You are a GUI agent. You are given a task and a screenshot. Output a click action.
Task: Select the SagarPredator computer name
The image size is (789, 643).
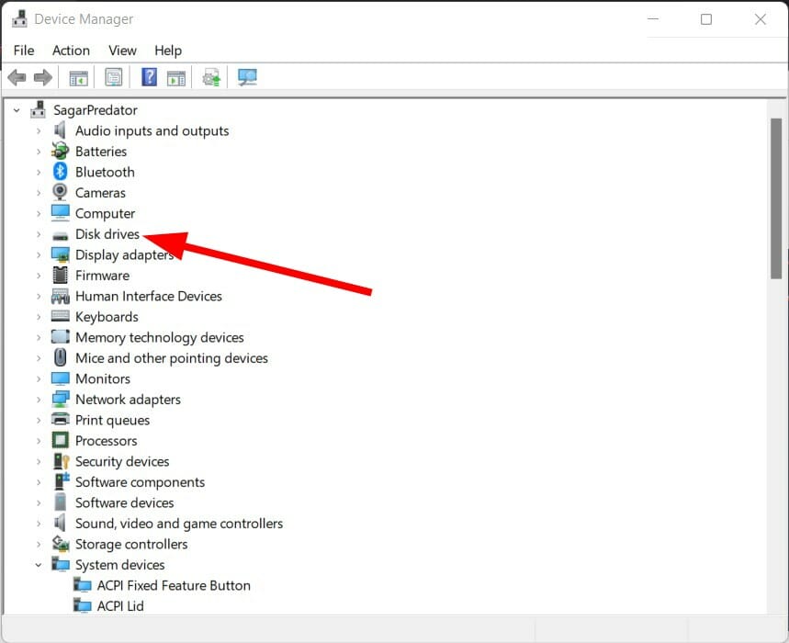(96, 110)
